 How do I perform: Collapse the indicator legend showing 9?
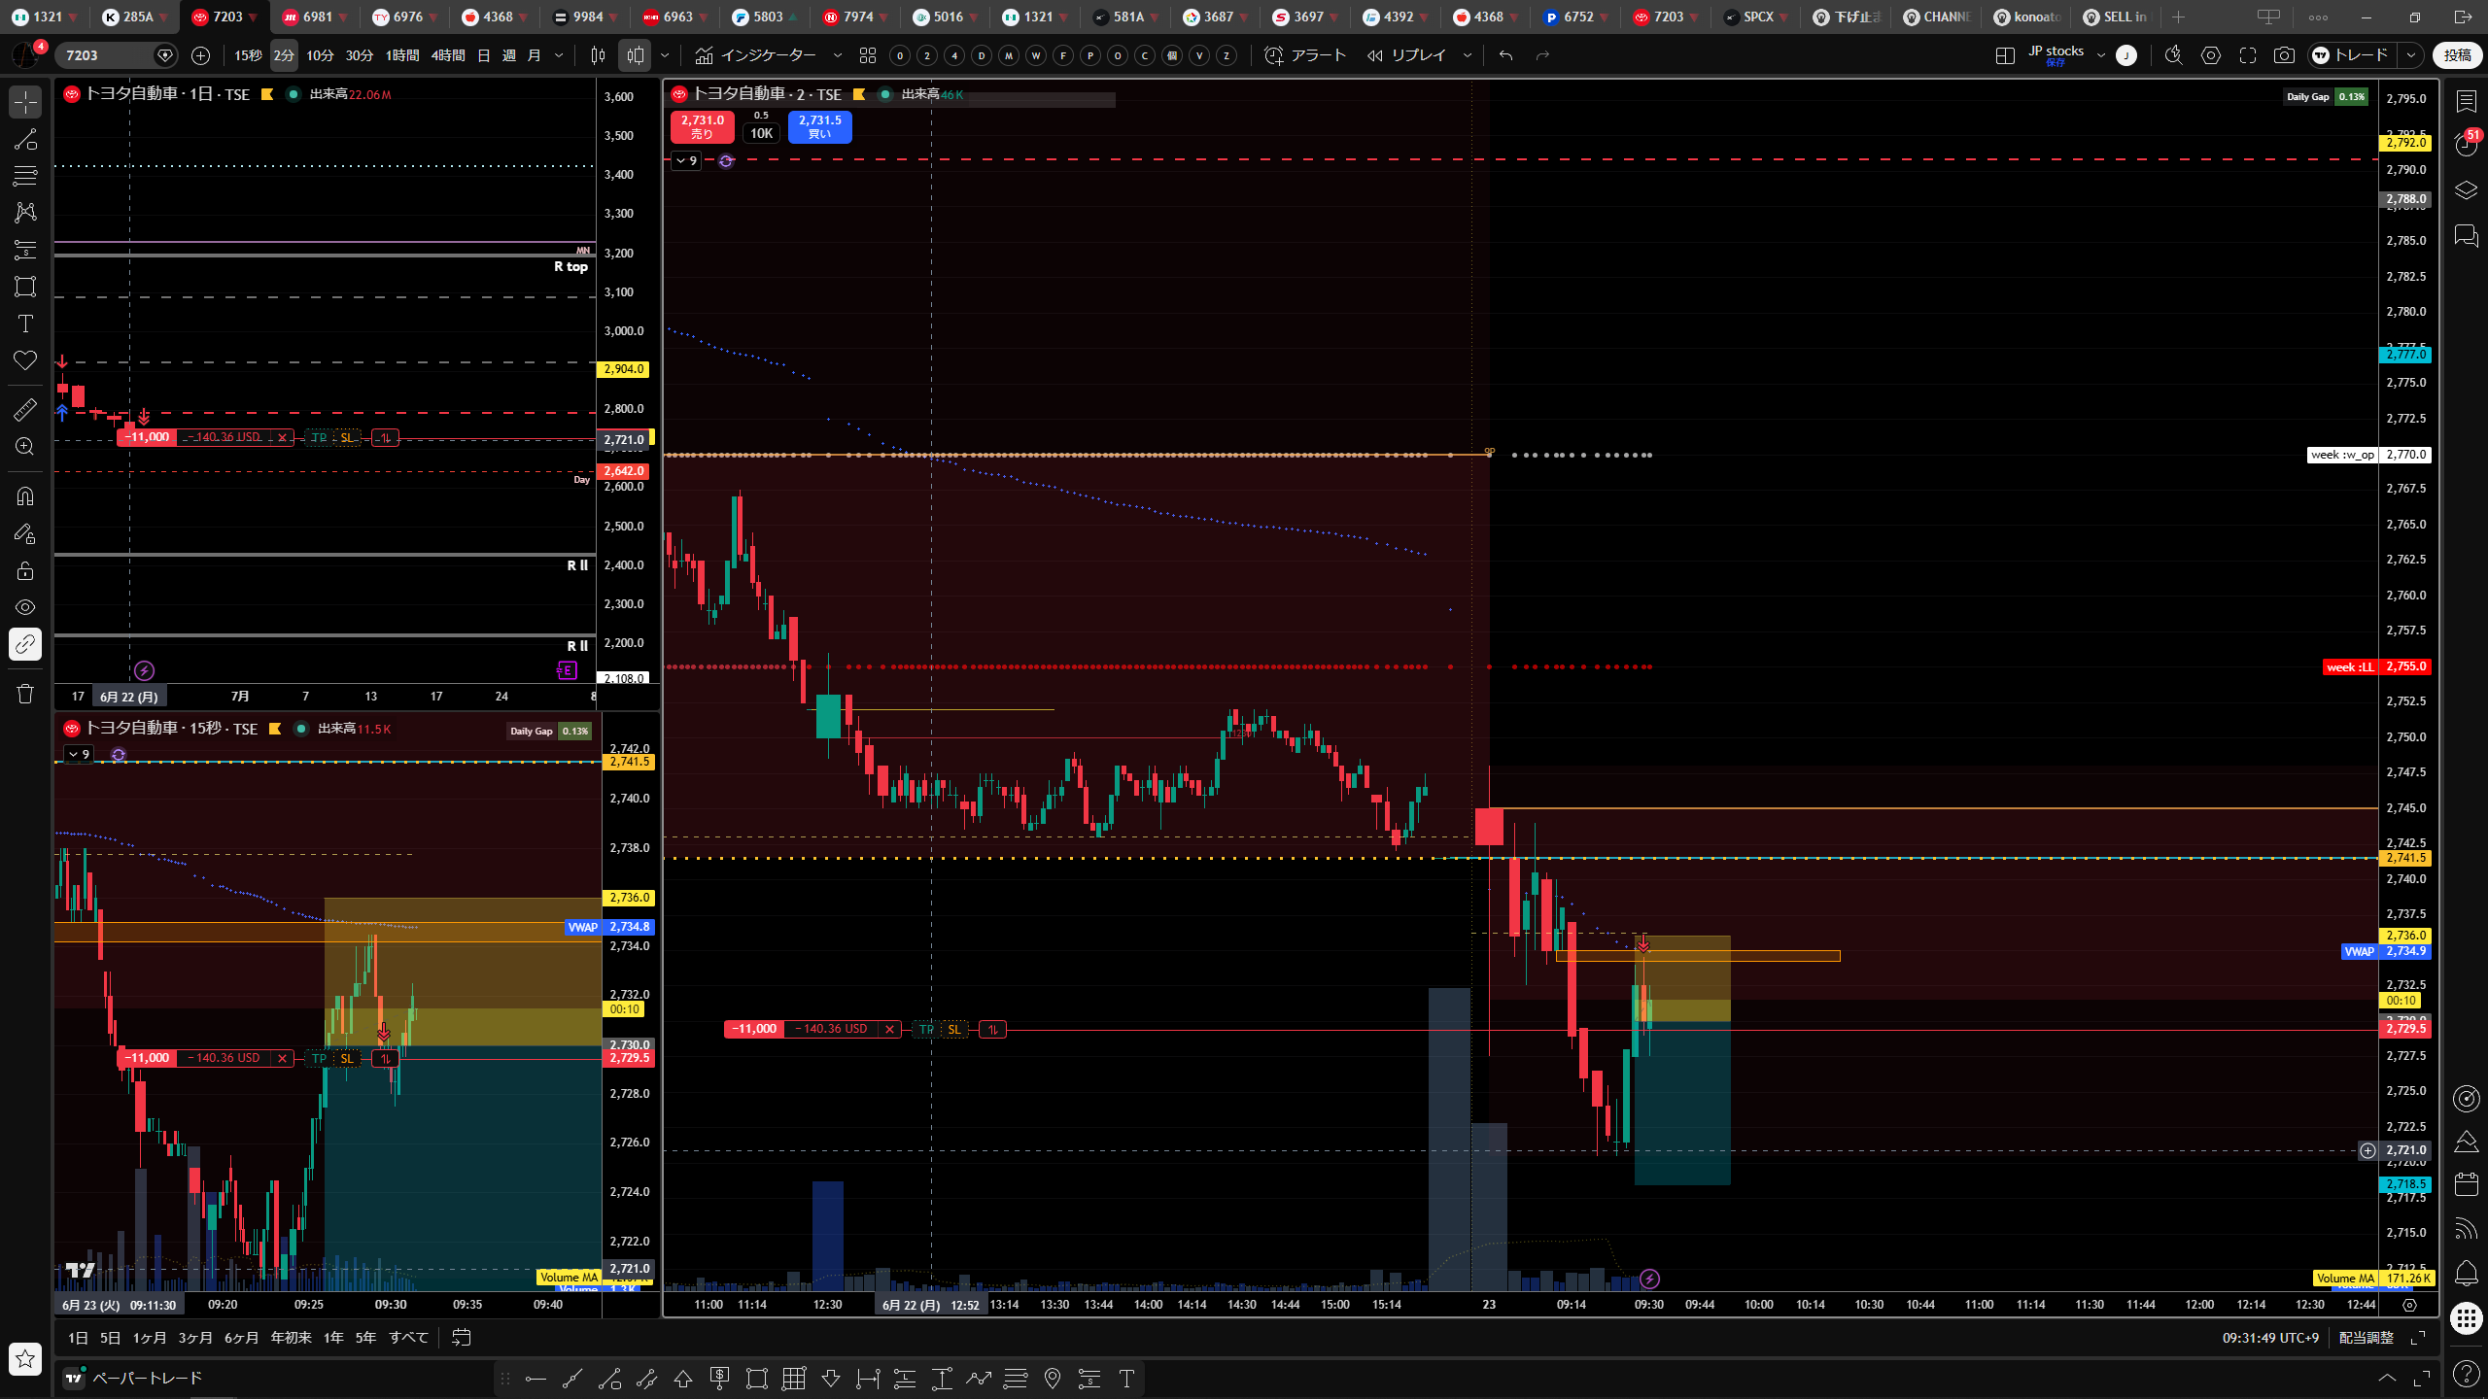[685, 160]
